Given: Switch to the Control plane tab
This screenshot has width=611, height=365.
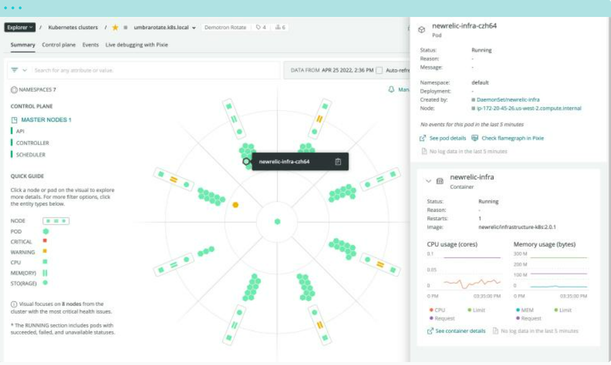Looking at the screenshot, I should click(59, 45).
